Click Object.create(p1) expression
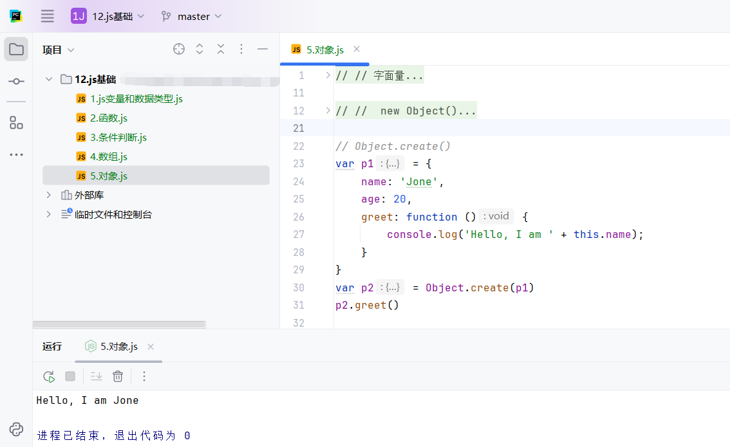 [480, 287]
